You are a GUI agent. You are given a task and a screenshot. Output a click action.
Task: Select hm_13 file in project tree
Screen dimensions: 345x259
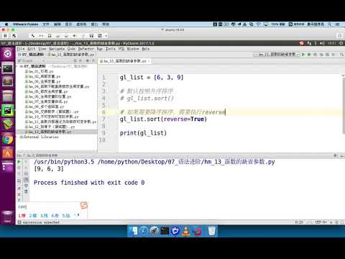coord(48,132)
